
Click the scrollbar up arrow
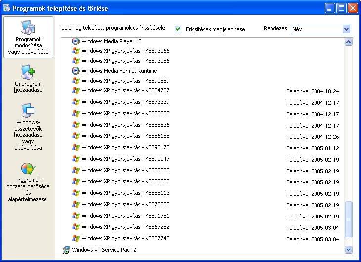[348, 43]
